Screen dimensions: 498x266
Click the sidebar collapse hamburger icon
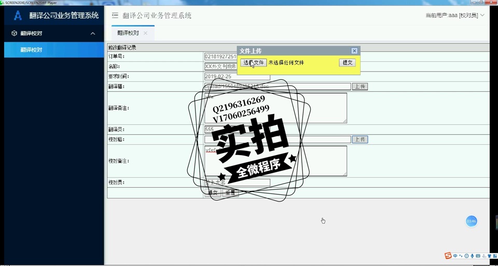[x=115, y=16]
